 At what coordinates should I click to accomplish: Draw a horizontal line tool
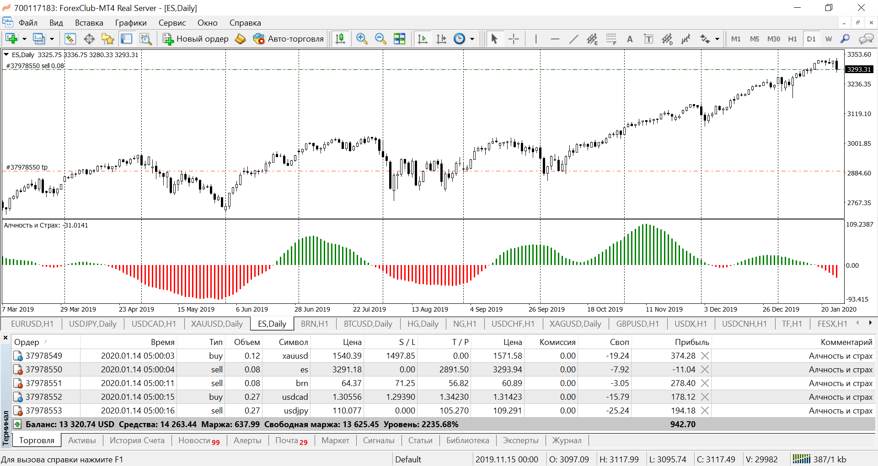click(x=555, y=39)
